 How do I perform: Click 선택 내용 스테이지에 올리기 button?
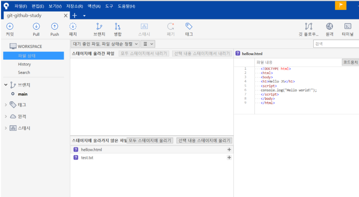[204, 141]
